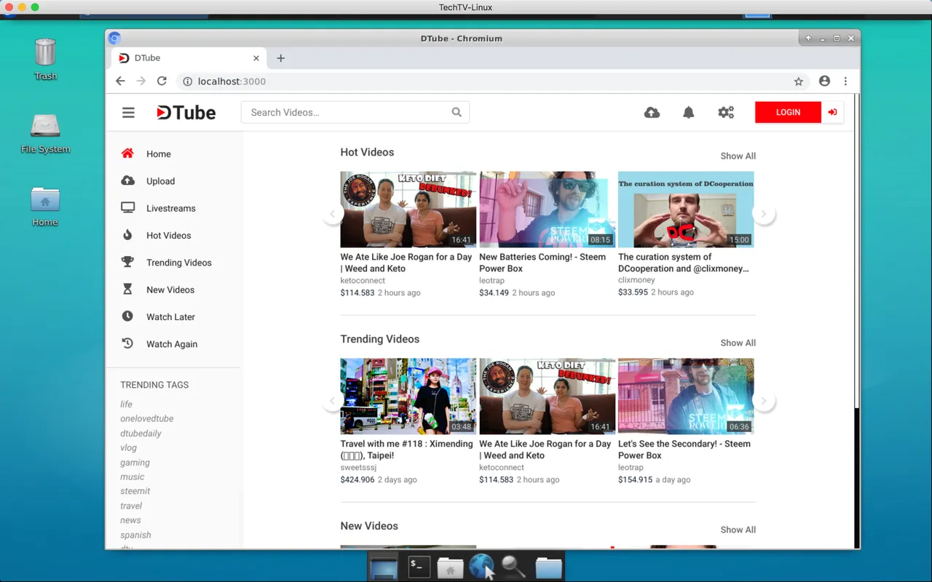Image resolution: width=932 pixels, height=582 pixels.
Task: Click the Watch Later clock icon
Action: pos(127,316)
